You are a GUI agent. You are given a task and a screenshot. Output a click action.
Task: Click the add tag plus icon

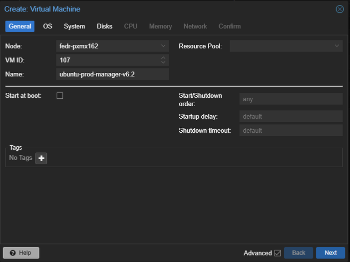[x=41, y=158]
